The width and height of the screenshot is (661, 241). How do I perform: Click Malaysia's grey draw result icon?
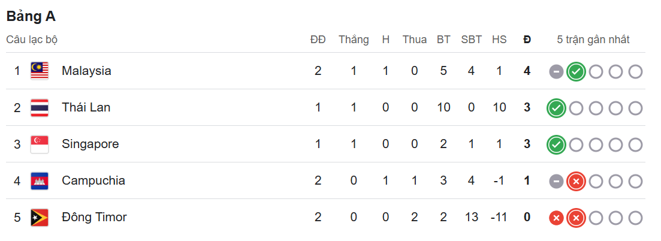[x=557, y=72]
